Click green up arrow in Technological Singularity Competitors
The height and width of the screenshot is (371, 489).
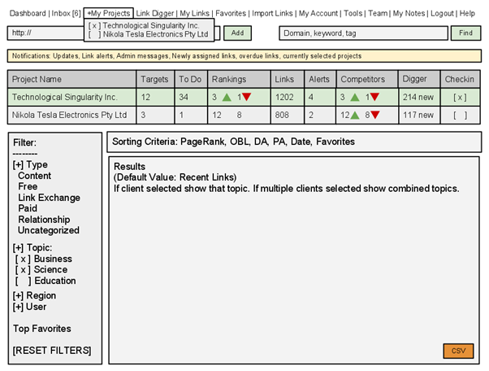355,98
